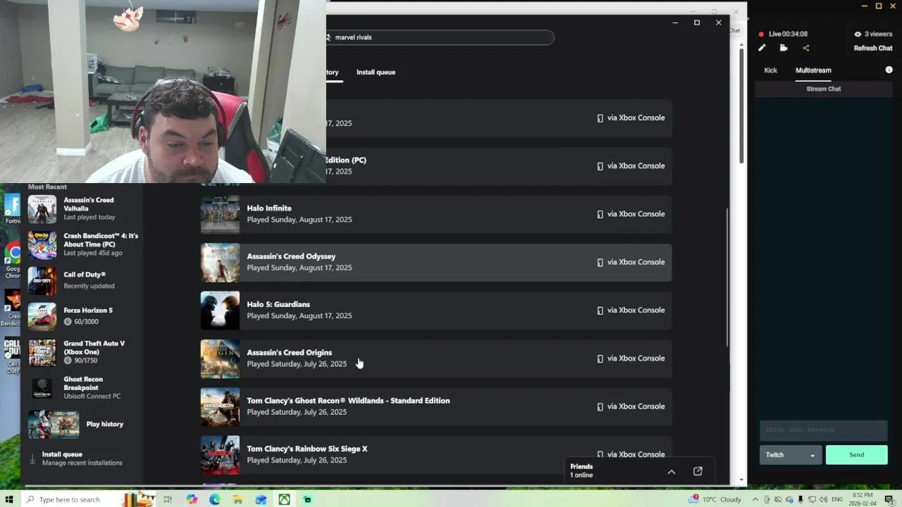902x507 pixels.
Task: Pop out the Friends panel
Action: (x=698, y=471)
